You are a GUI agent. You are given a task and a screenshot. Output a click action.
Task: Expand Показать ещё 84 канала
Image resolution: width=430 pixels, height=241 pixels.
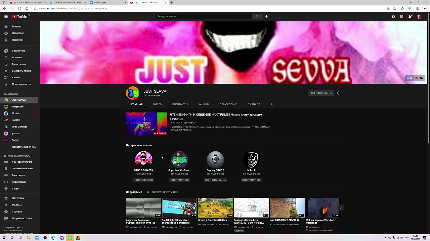click(x=19, y=147)
